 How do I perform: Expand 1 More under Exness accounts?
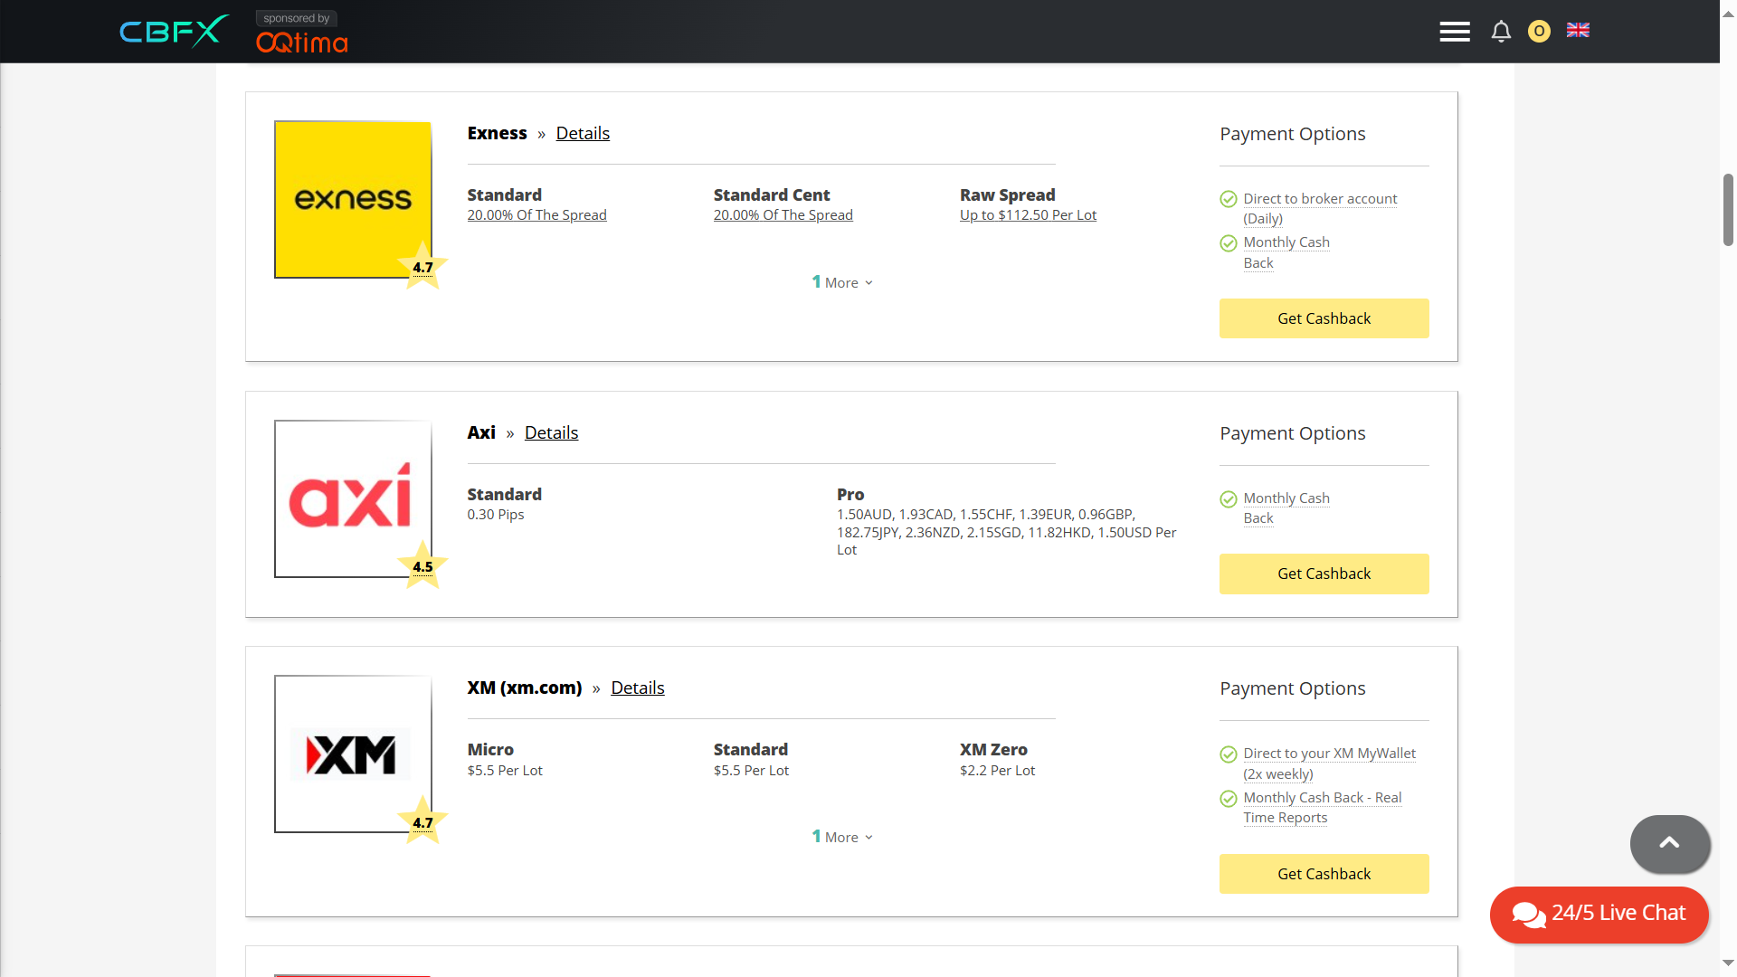click(842, 282)
